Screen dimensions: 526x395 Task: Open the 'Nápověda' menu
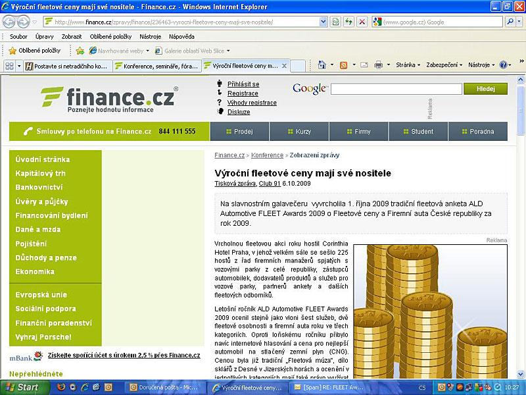(181, 37)
